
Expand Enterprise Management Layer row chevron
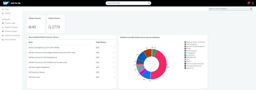coord(114,48)
